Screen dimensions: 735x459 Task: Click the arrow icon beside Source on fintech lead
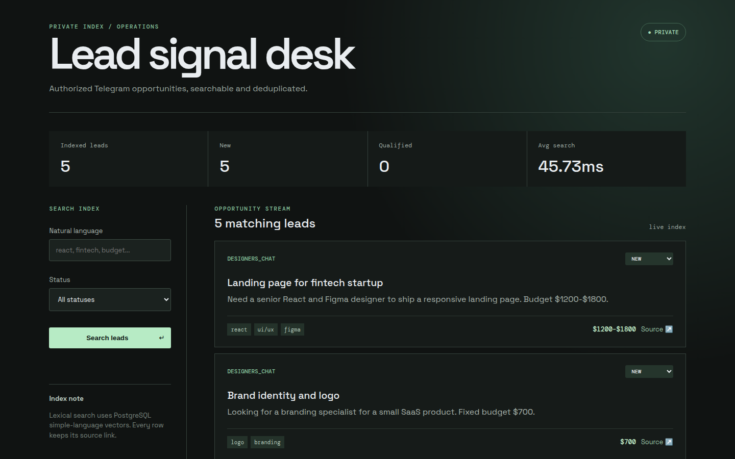click(x=669, y=329)
